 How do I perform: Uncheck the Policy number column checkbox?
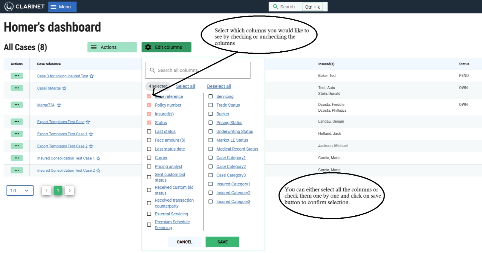[149, 105]
